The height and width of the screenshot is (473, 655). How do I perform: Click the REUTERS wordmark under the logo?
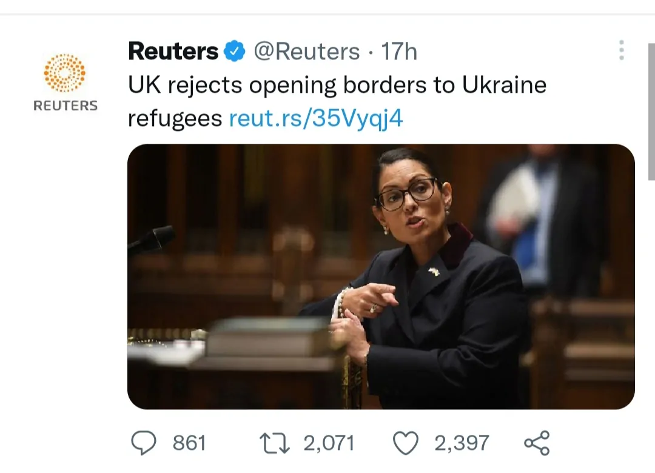(65, 106)
